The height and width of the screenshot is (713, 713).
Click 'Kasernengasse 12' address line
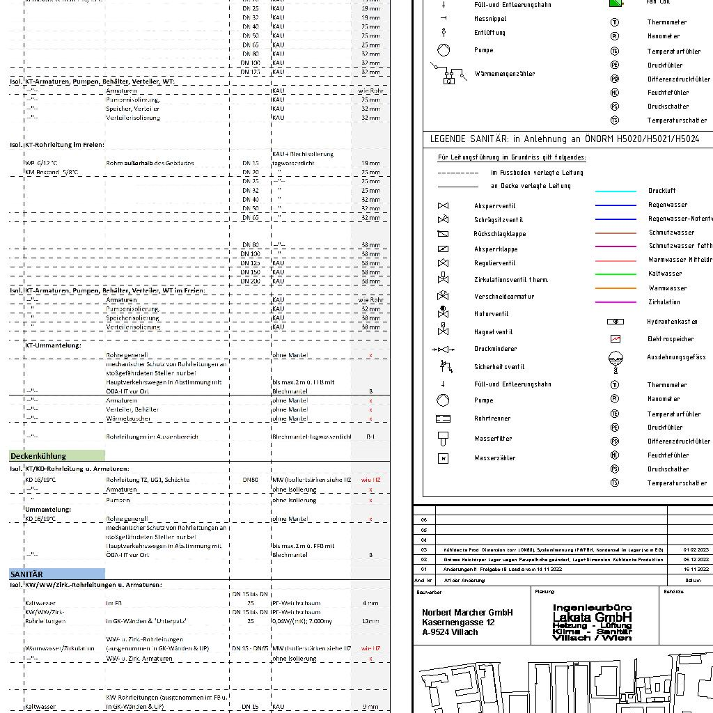tap(458, 622)
